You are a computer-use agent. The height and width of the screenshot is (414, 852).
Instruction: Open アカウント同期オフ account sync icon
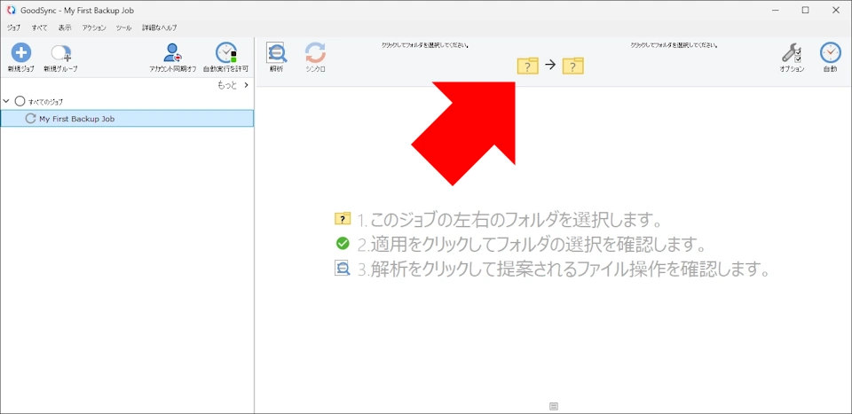pyautogui.click(x=173, y=53)
